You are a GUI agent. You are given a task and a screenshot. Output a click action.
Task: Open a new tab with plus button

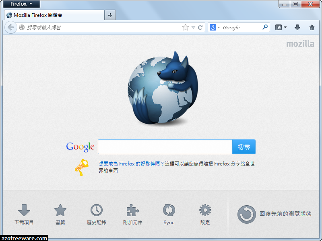(110, 15)
